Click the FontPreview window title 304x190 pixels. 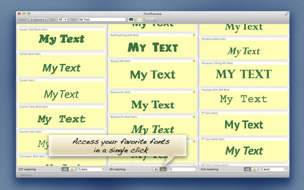pyautogui.click(x=153, y=14)
